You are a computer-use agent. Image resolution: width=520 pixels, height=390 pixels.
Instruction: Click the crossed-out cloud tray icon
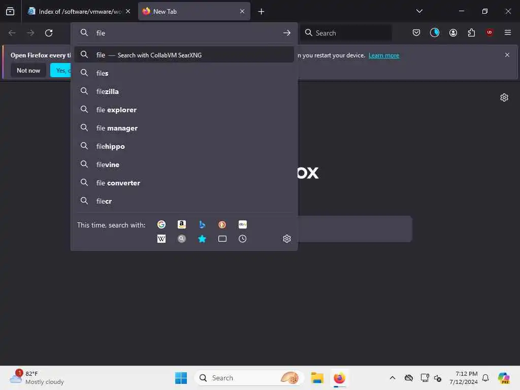coord(409,378)
